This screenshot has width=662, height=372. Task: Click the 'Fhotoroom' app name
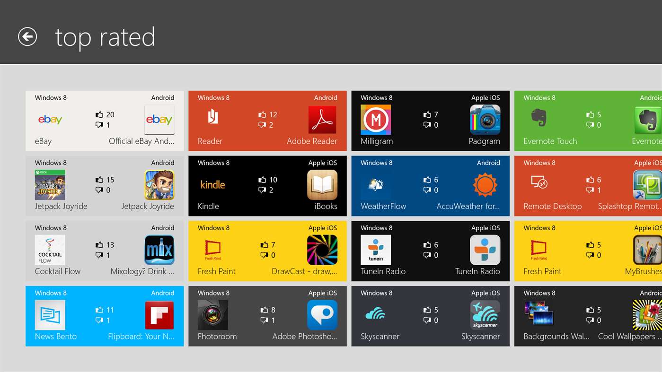click(217, 337)
